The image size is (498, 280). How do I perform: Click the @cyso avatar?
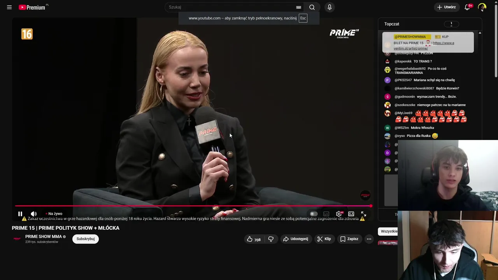(x=387, y=136)
